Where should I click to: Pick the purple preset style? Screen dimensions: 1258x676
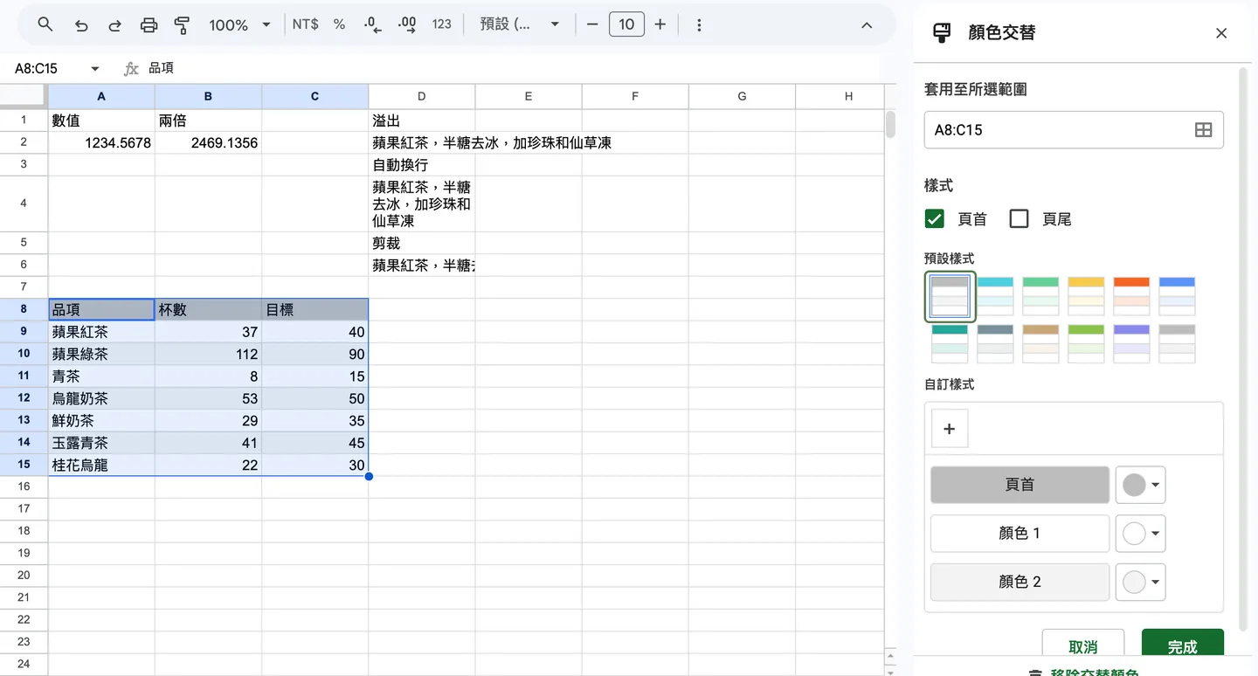(1131, 344)
